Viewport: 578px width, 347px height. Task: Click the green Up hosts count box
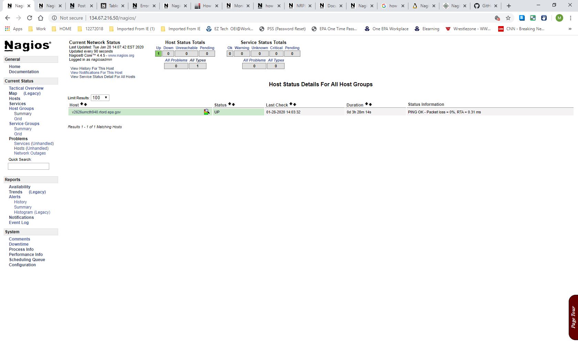pos(158,54)
